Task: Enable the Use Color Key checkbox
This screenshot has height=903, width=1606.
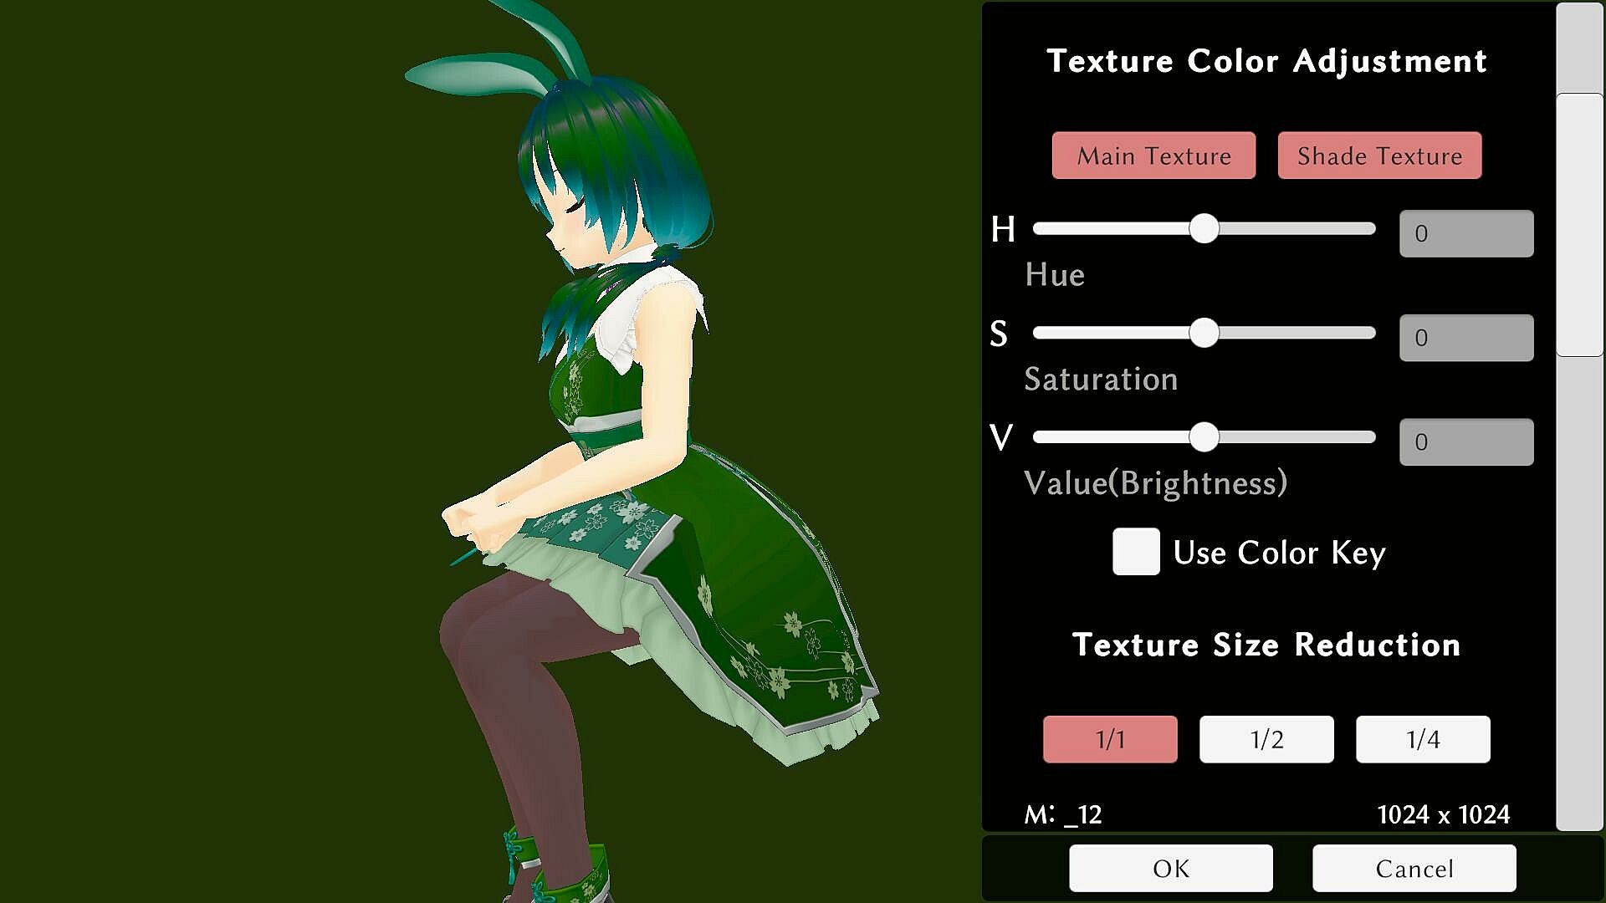Action: point(1135,552)
